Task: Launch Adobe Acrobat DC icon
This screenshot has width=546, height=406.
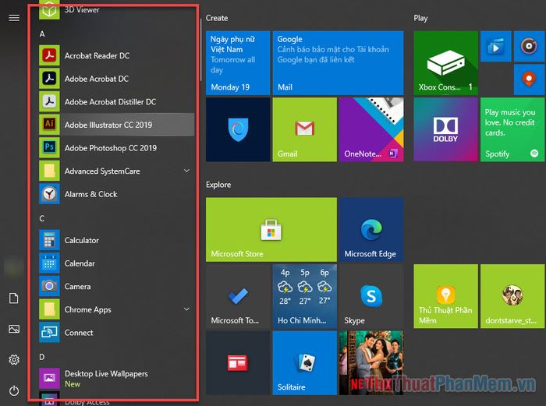Action: [x=49, y=78]
